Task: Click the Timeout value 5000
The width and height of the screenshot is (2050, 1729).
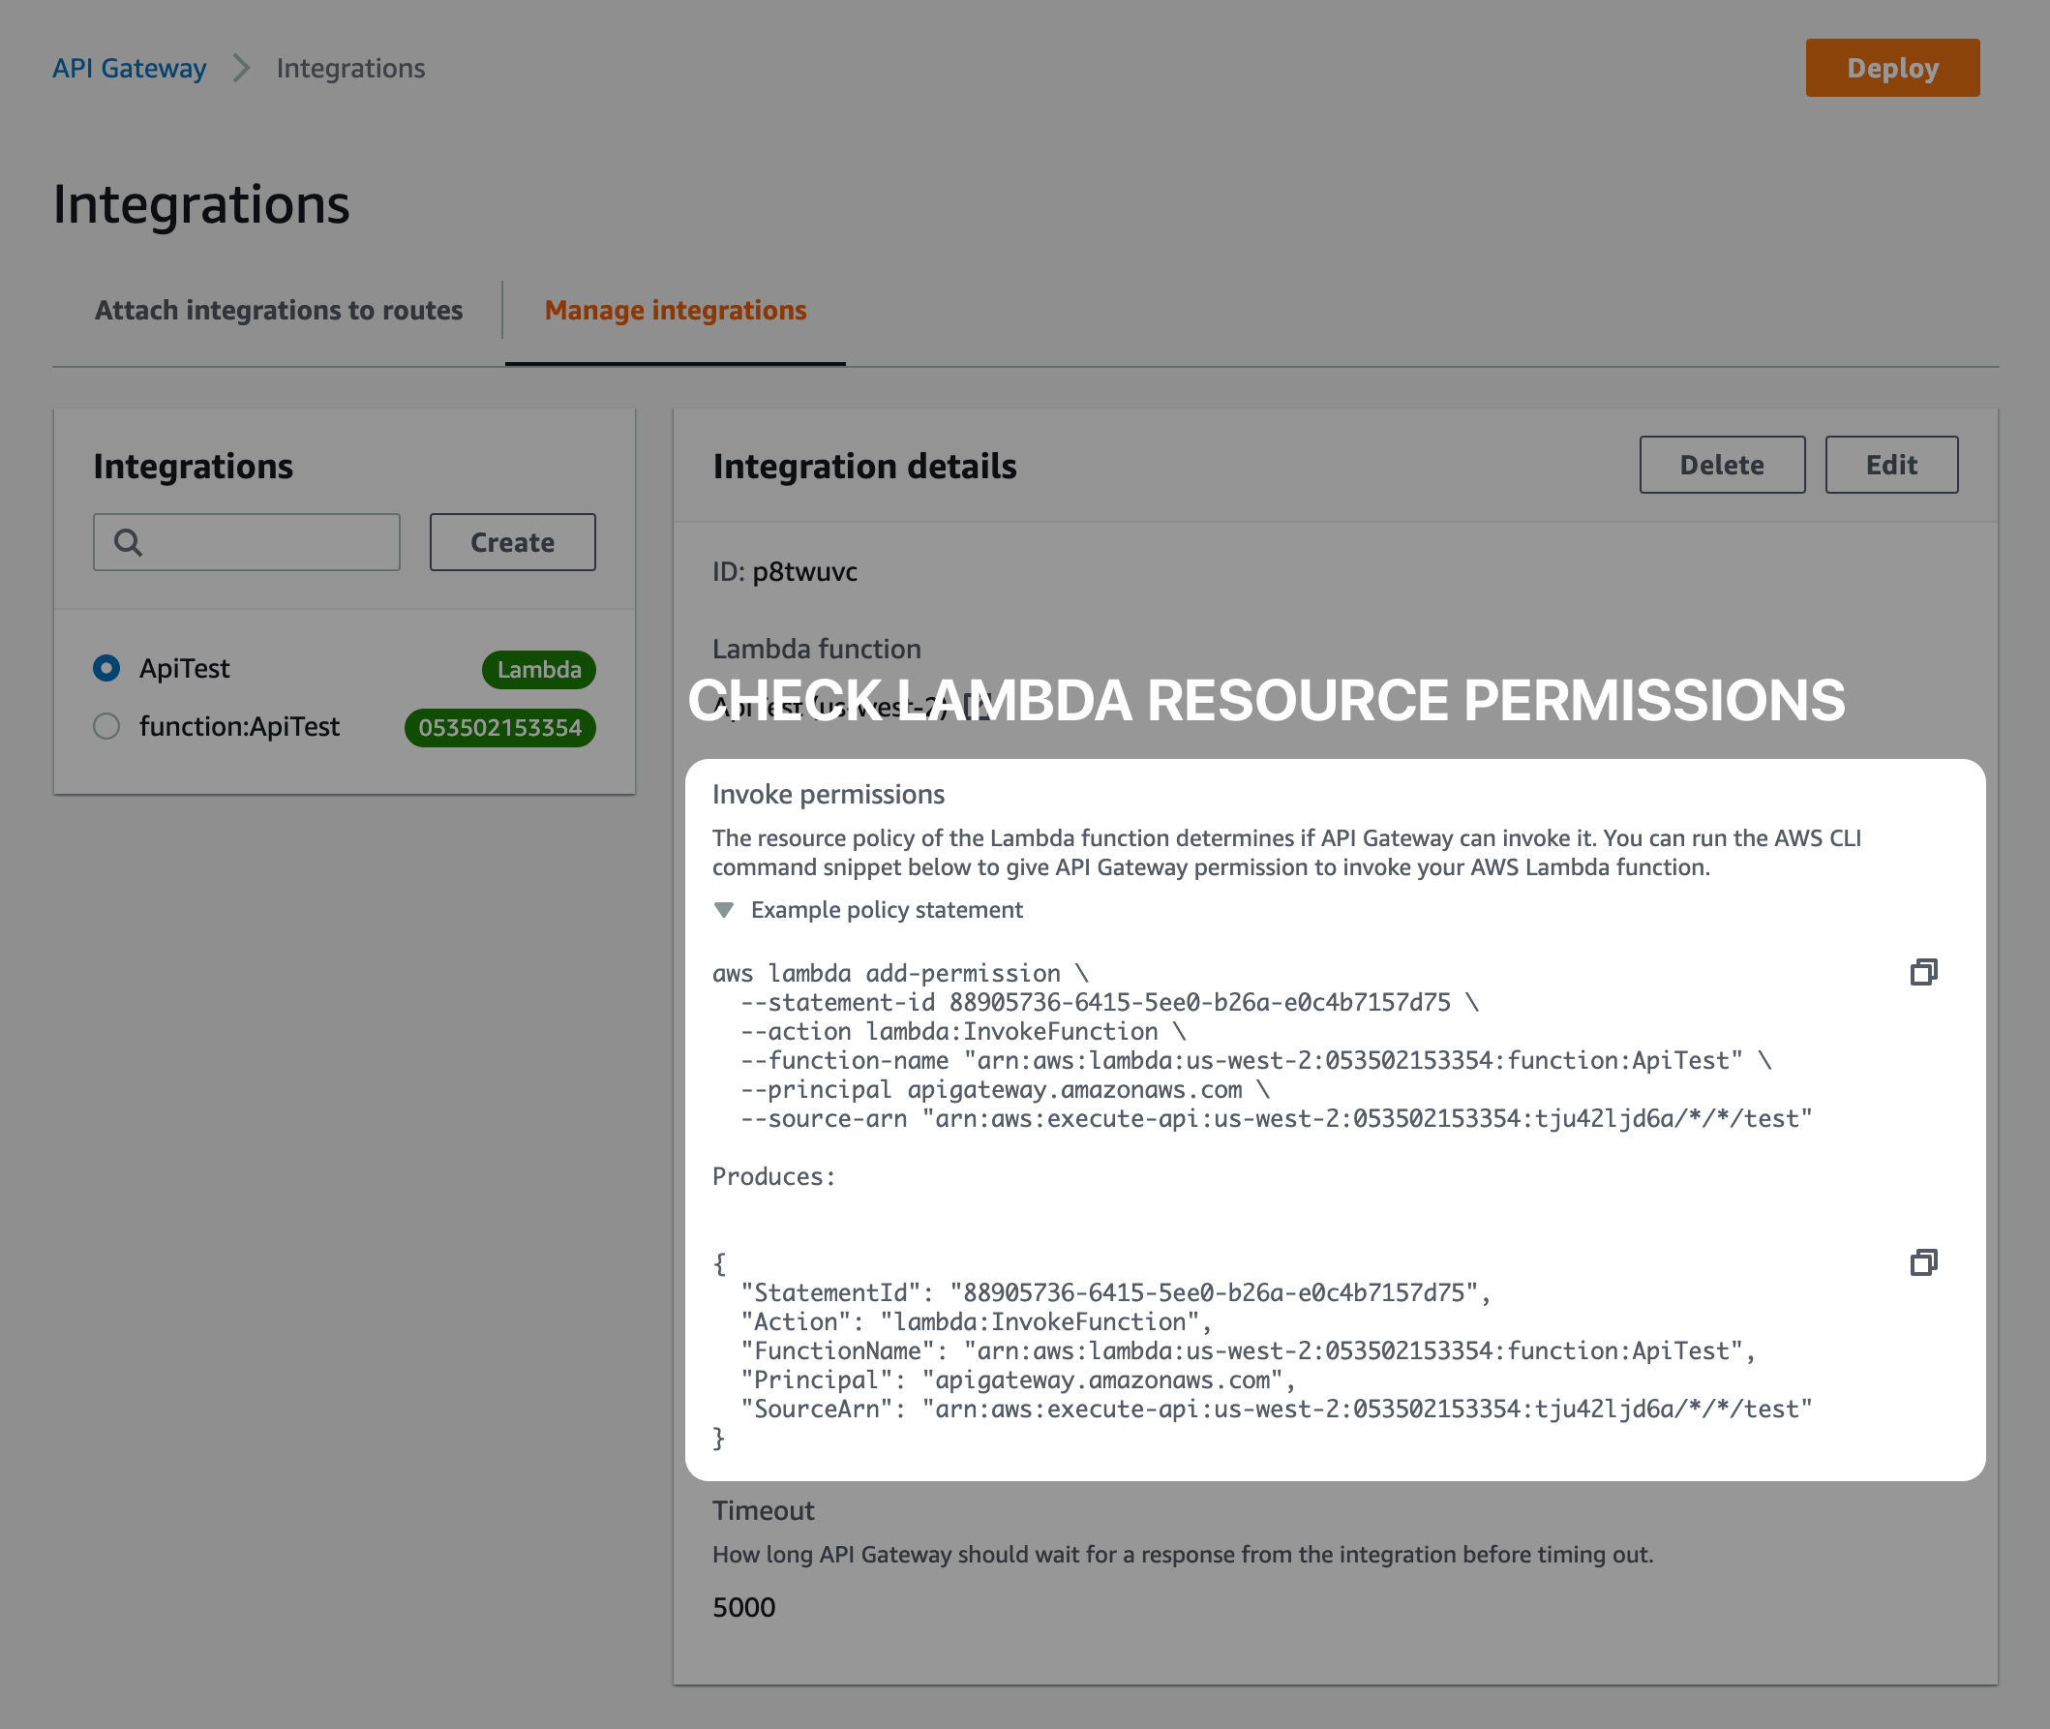Action: coord(742,1606)
